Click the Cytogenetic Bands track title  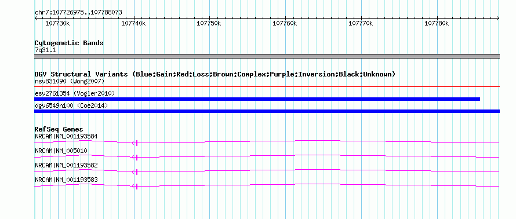click(69, 43)
